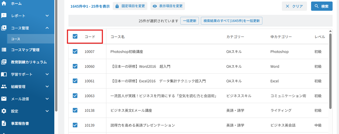Expand the レポート menu chevron

[x=47, y=16]
